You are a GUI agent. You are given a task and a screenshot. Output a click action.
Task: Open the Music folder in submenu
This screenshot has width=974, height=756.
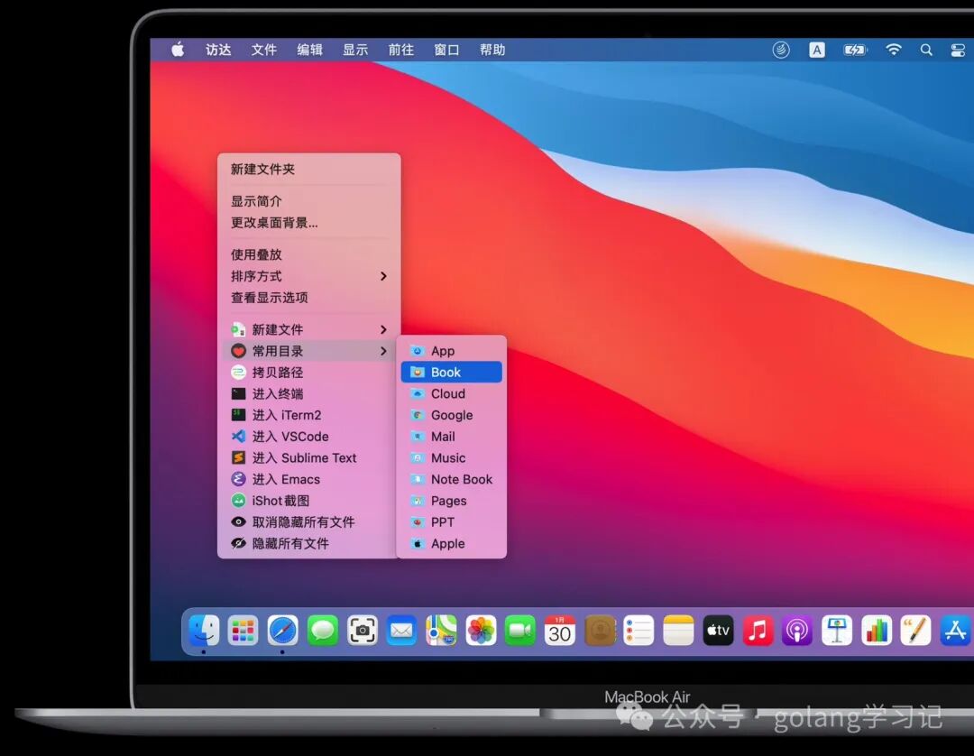click(x=452, y=457)
